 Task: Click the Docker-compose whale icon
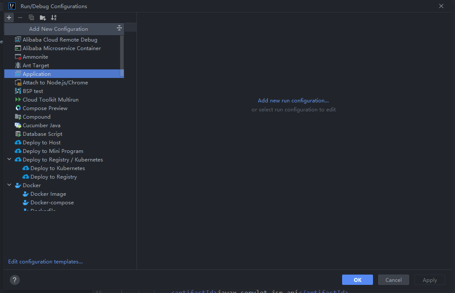[26, 202]
